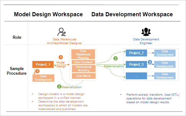Image resolution: width=186 pixels, height=116 pixels.
Task: Click the Materialization label near Project_3
Action: pos(114,66)
